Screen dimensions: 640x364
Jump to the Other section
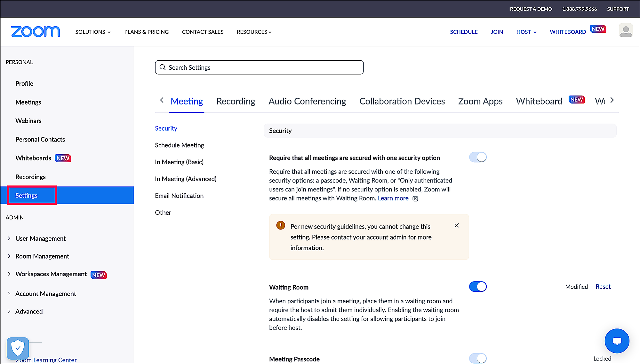pos(163,213)
